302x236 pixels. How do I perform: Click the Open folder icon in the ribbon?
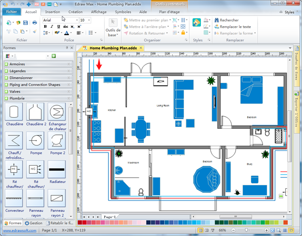coord(19,23)
